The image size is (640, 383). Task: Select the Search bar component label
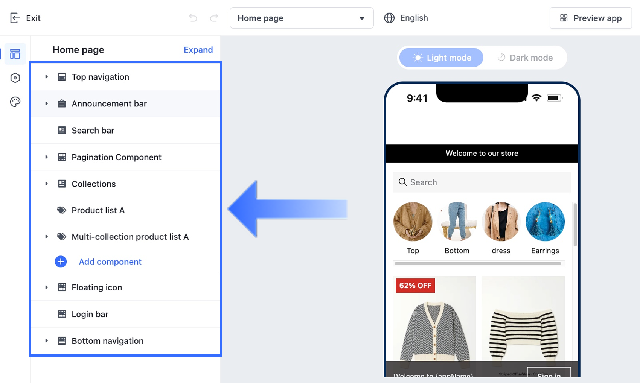(x=93, y=130)
